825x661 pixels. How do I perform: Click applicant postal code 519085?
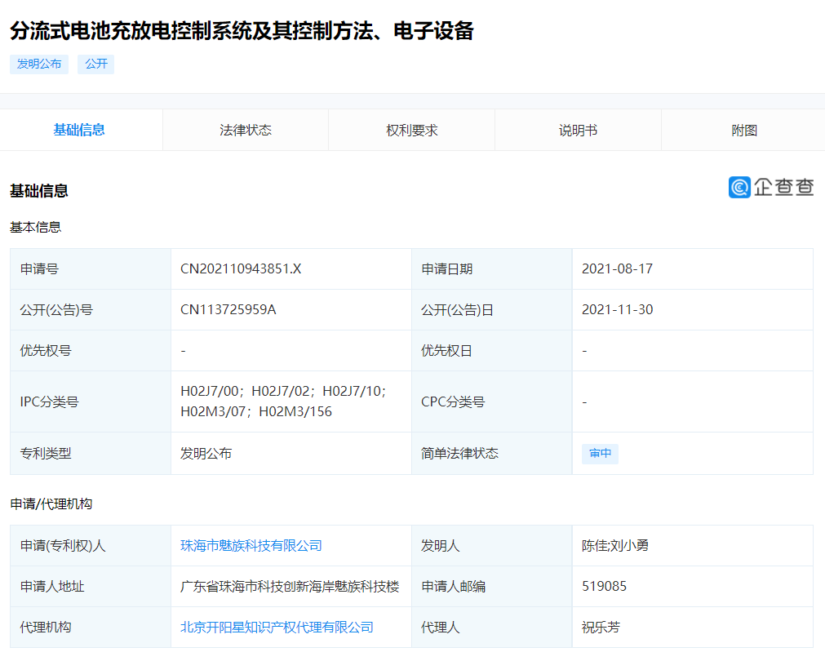605,587
